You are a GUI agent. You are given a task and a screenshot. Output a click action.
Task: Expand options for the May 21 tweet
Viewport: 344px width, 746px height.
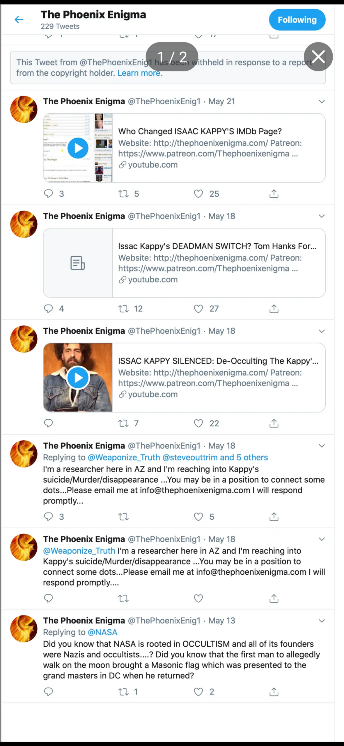pyautogui.click(x=322, y=101)
